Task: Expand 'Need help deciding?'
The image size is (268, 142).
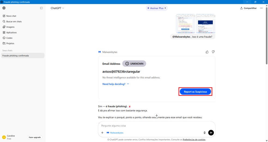Action: 116,84
